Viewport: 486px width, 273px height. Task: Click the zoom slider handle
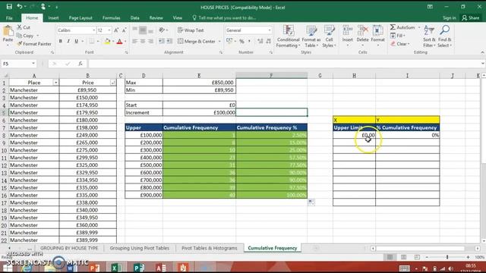tap(447, 257)
